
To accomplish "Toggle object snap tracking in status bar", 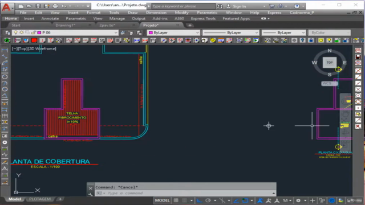I will (x=236, y=200).
